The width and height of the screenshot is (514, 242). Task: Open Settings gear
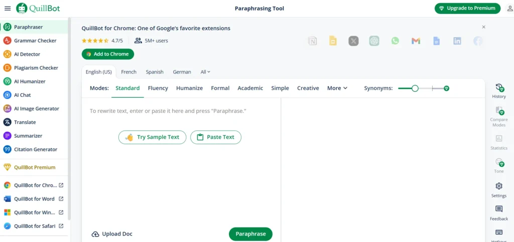[499, 190]
